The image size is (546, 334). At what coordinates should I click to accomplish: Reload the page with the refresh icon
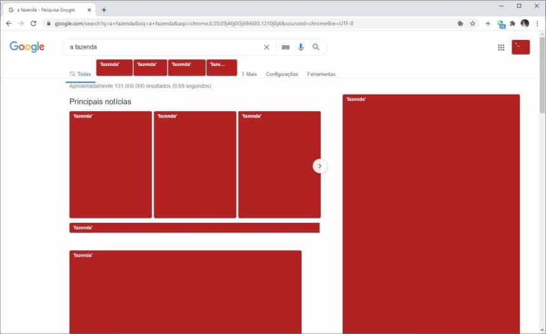pos(34,23)
